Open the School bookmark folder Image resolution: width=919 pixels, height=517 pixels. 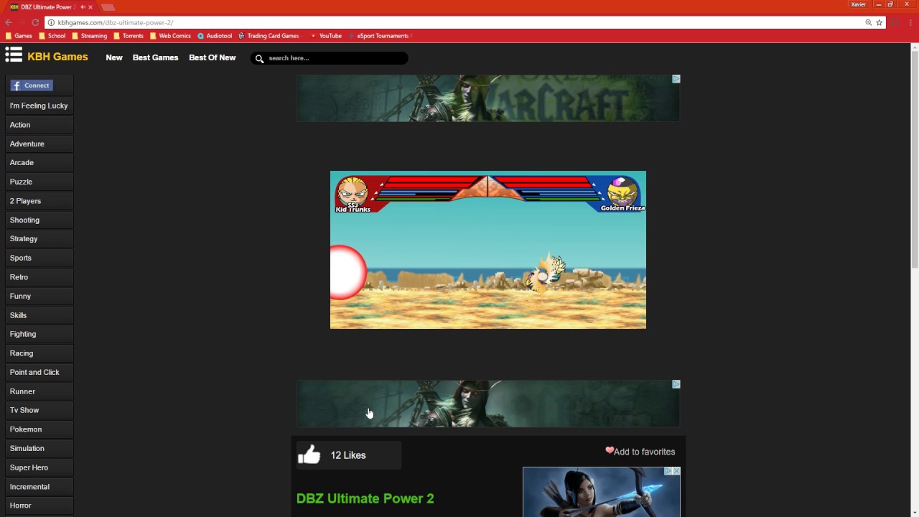pyautogui.click(x=52, y=36)
